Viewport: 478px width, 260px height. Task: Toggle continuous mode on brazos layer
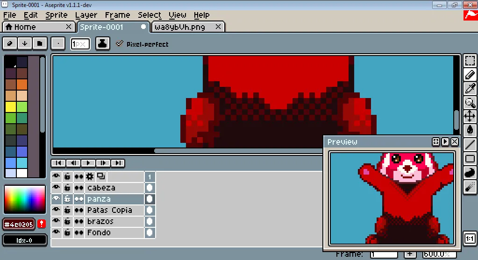tap(78, 221)
